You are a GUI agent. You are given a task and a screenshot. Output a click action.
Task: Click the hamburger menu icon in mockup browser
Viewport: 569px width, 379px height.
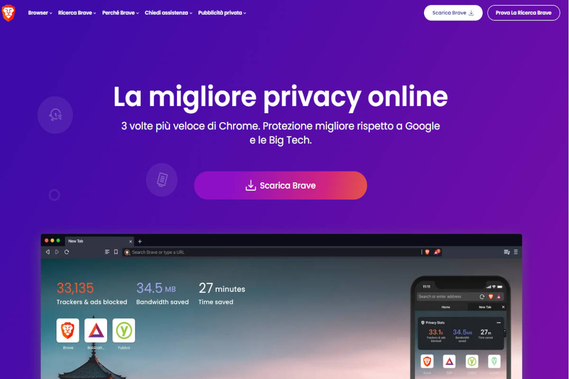[516, 252]
